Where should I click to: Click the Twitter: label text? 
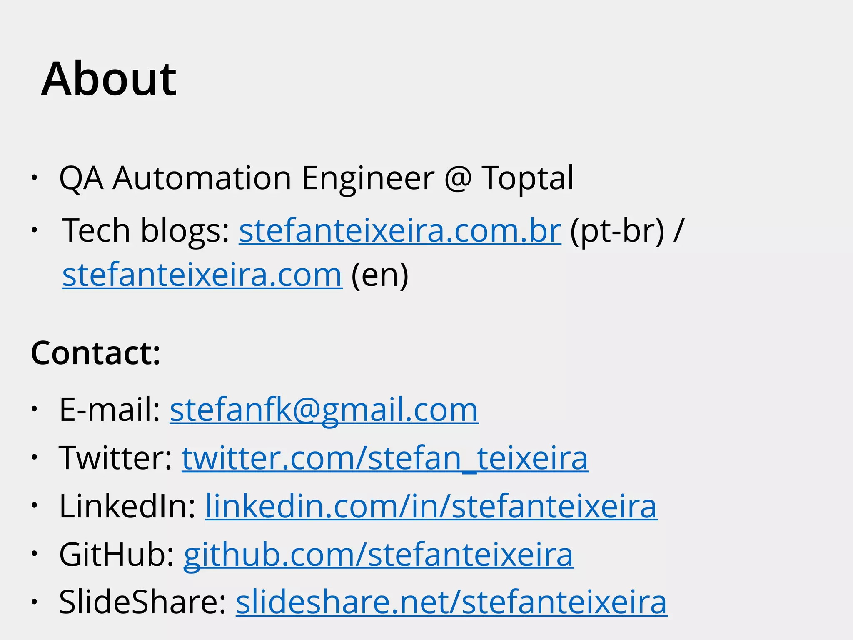pos(116,458)
